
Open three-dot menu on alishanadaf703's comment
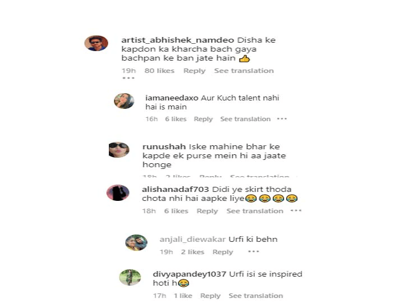click(296, 211)
